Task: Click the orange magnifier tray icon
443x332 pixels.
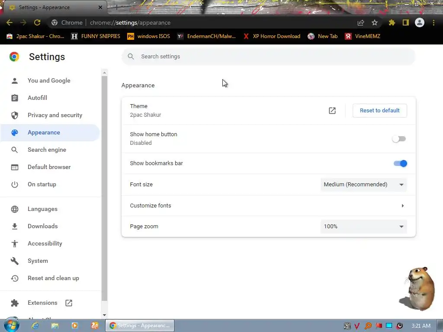Action: coord(368,326)
